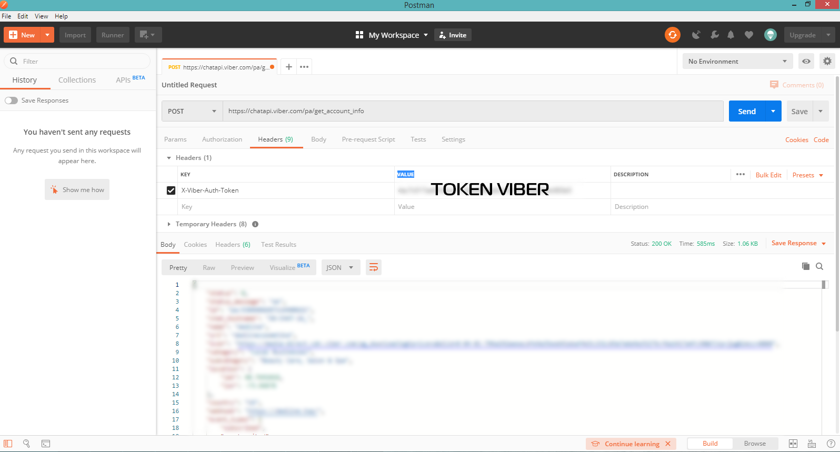Add a new request tab with plus icon

(x=288, y=67)
